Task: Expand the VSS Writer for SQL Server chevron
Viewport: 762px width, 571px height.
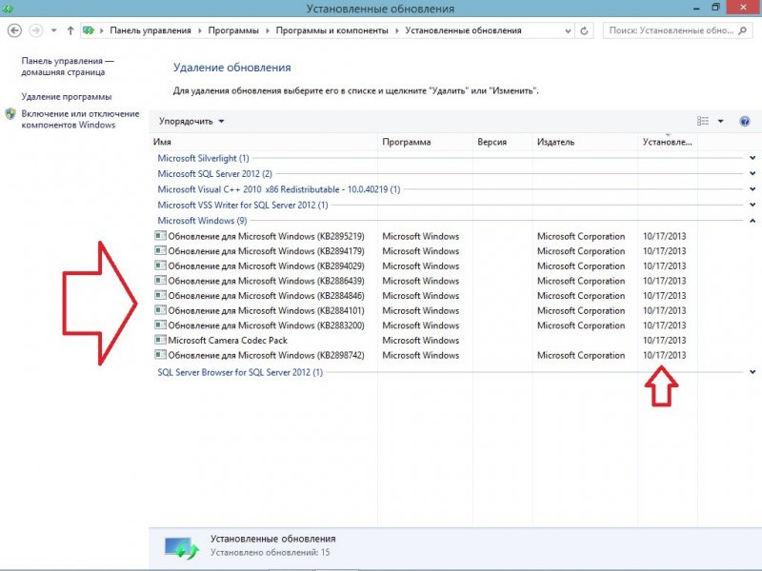Action: pyautogui.click(x=752, y=205)
